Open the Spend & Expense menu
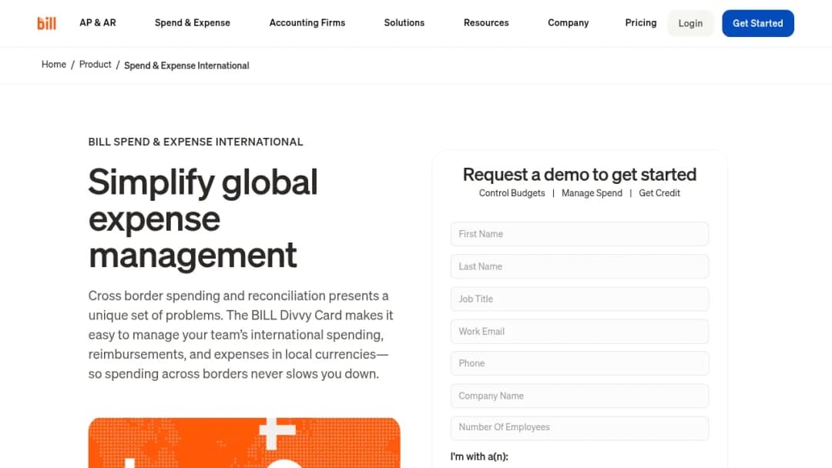This screenshot has height=468, width=832. pyautogui.click(x=193, y=23)
